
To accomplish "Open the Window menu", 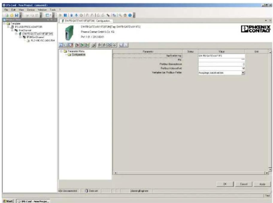I will point(42,10).
